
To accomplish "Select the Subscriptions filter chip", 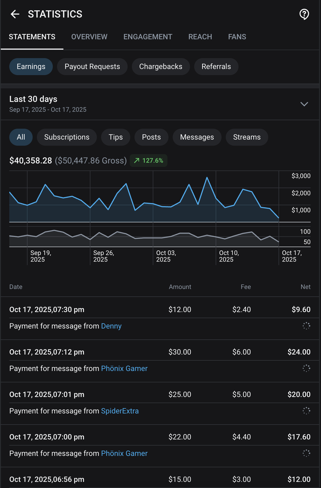I will (x=67, y=137).
